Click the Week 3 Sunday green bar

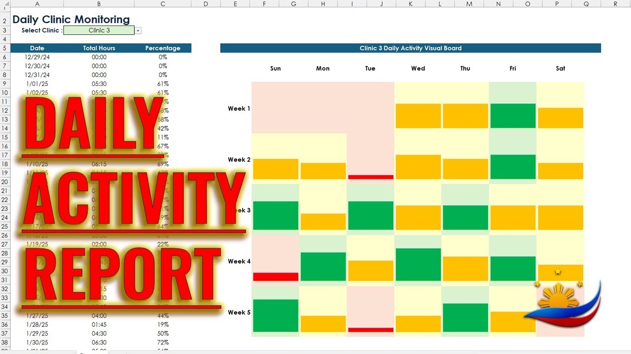point(276,215)
